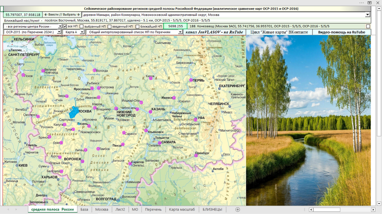Switch to the 'Москва' sheet tab
This screenshot has height=214, width=382.
point(102,209)
